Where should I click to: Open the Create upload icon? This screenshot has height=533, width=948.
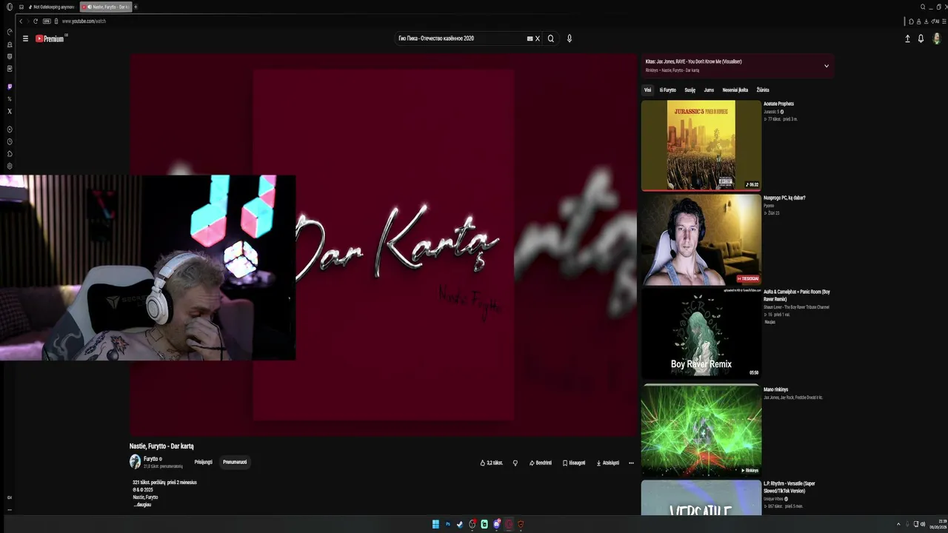(907, 38)
